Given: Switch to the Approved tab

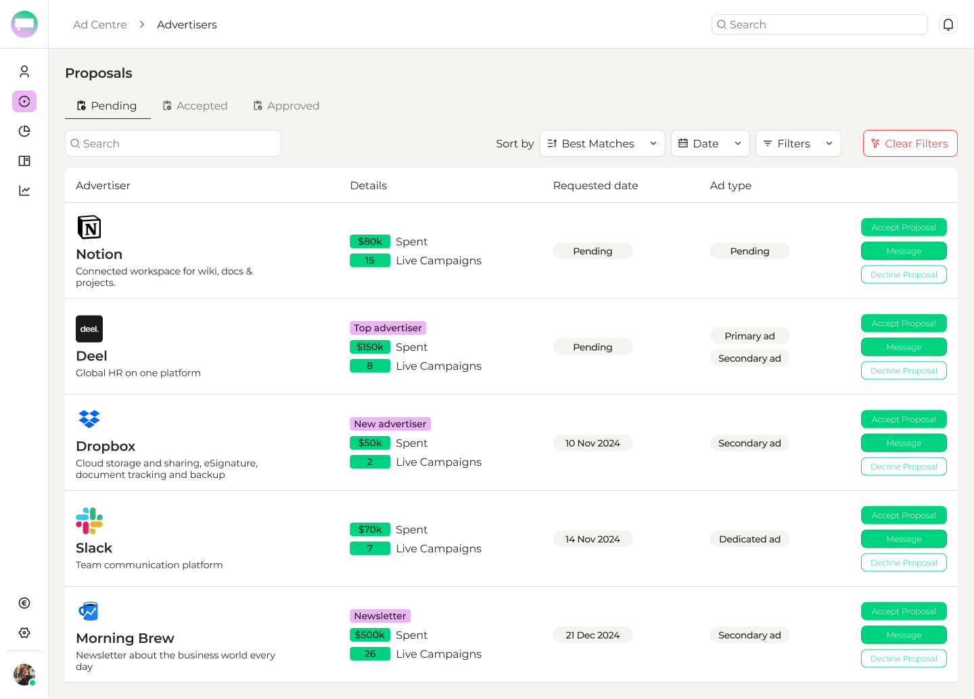Looking at the screenshot, I should (286, 105).
